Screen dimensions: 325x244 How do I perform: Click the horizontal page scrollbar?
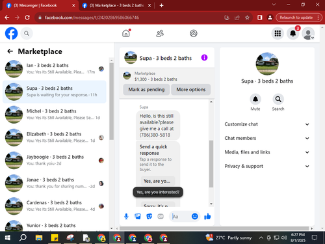214,228
